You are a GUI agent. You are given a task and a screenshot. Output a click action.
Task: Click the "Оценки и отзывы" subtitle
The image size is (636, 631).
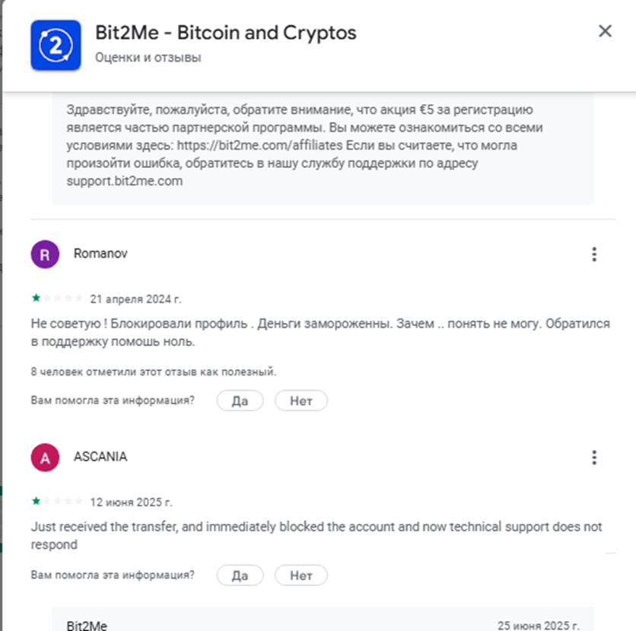148,57
